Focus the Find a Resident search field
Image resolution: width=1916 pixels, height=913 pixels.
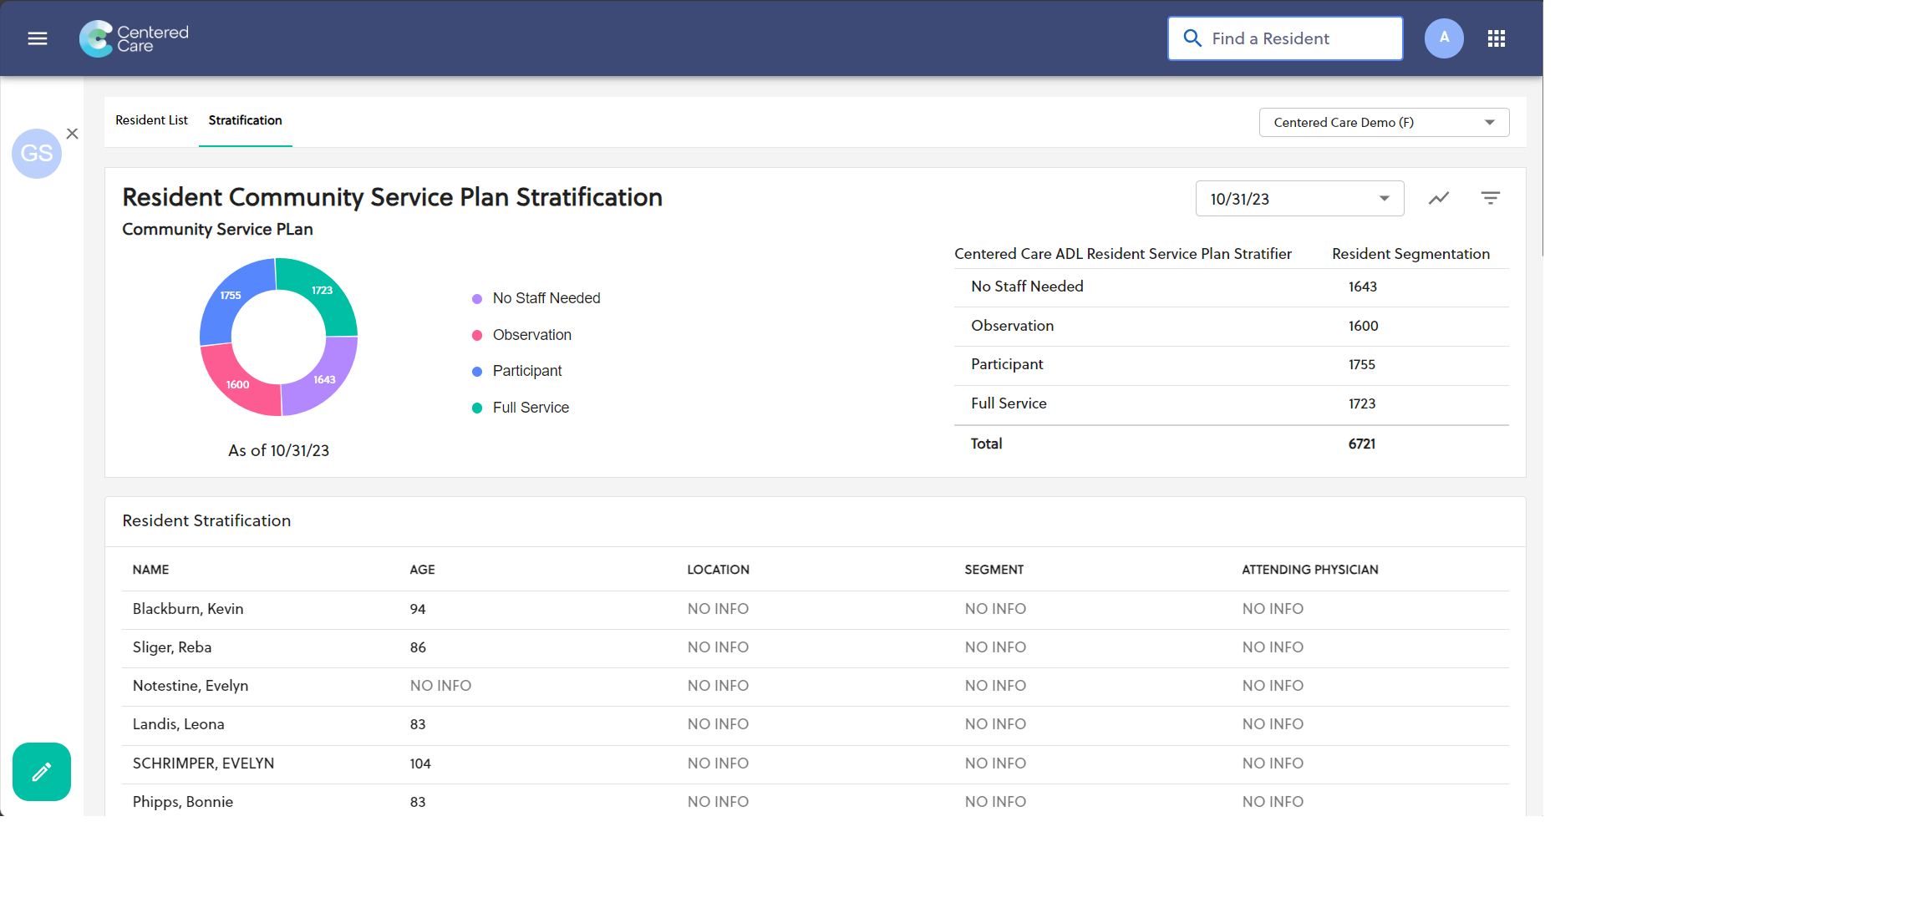click(1285, 38)
